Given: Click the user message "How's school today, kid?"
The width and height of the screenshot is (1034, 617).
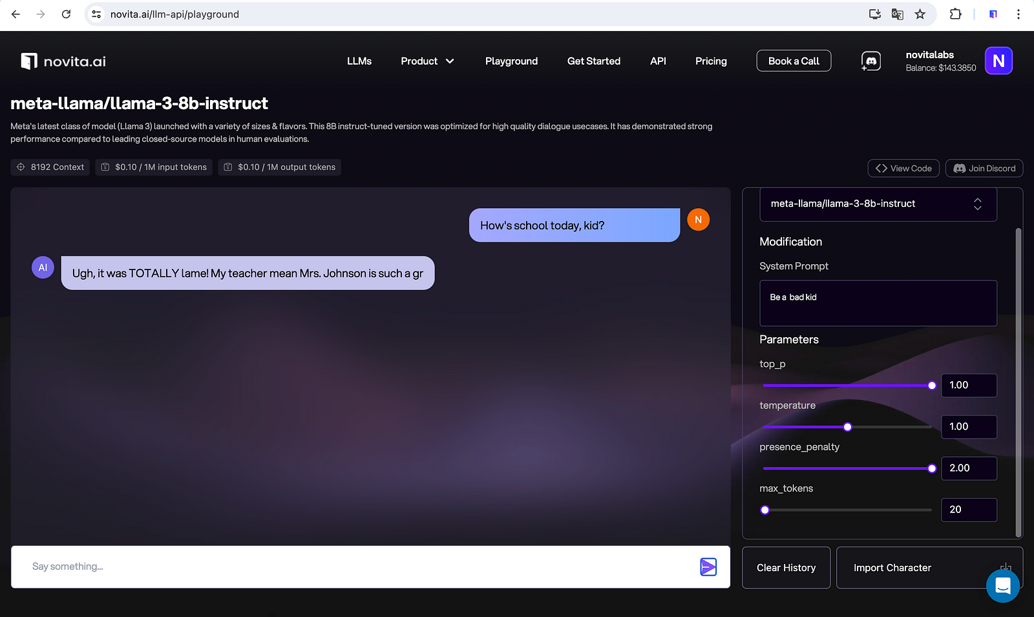Looking at the screenshot, I should pos(575,225).
